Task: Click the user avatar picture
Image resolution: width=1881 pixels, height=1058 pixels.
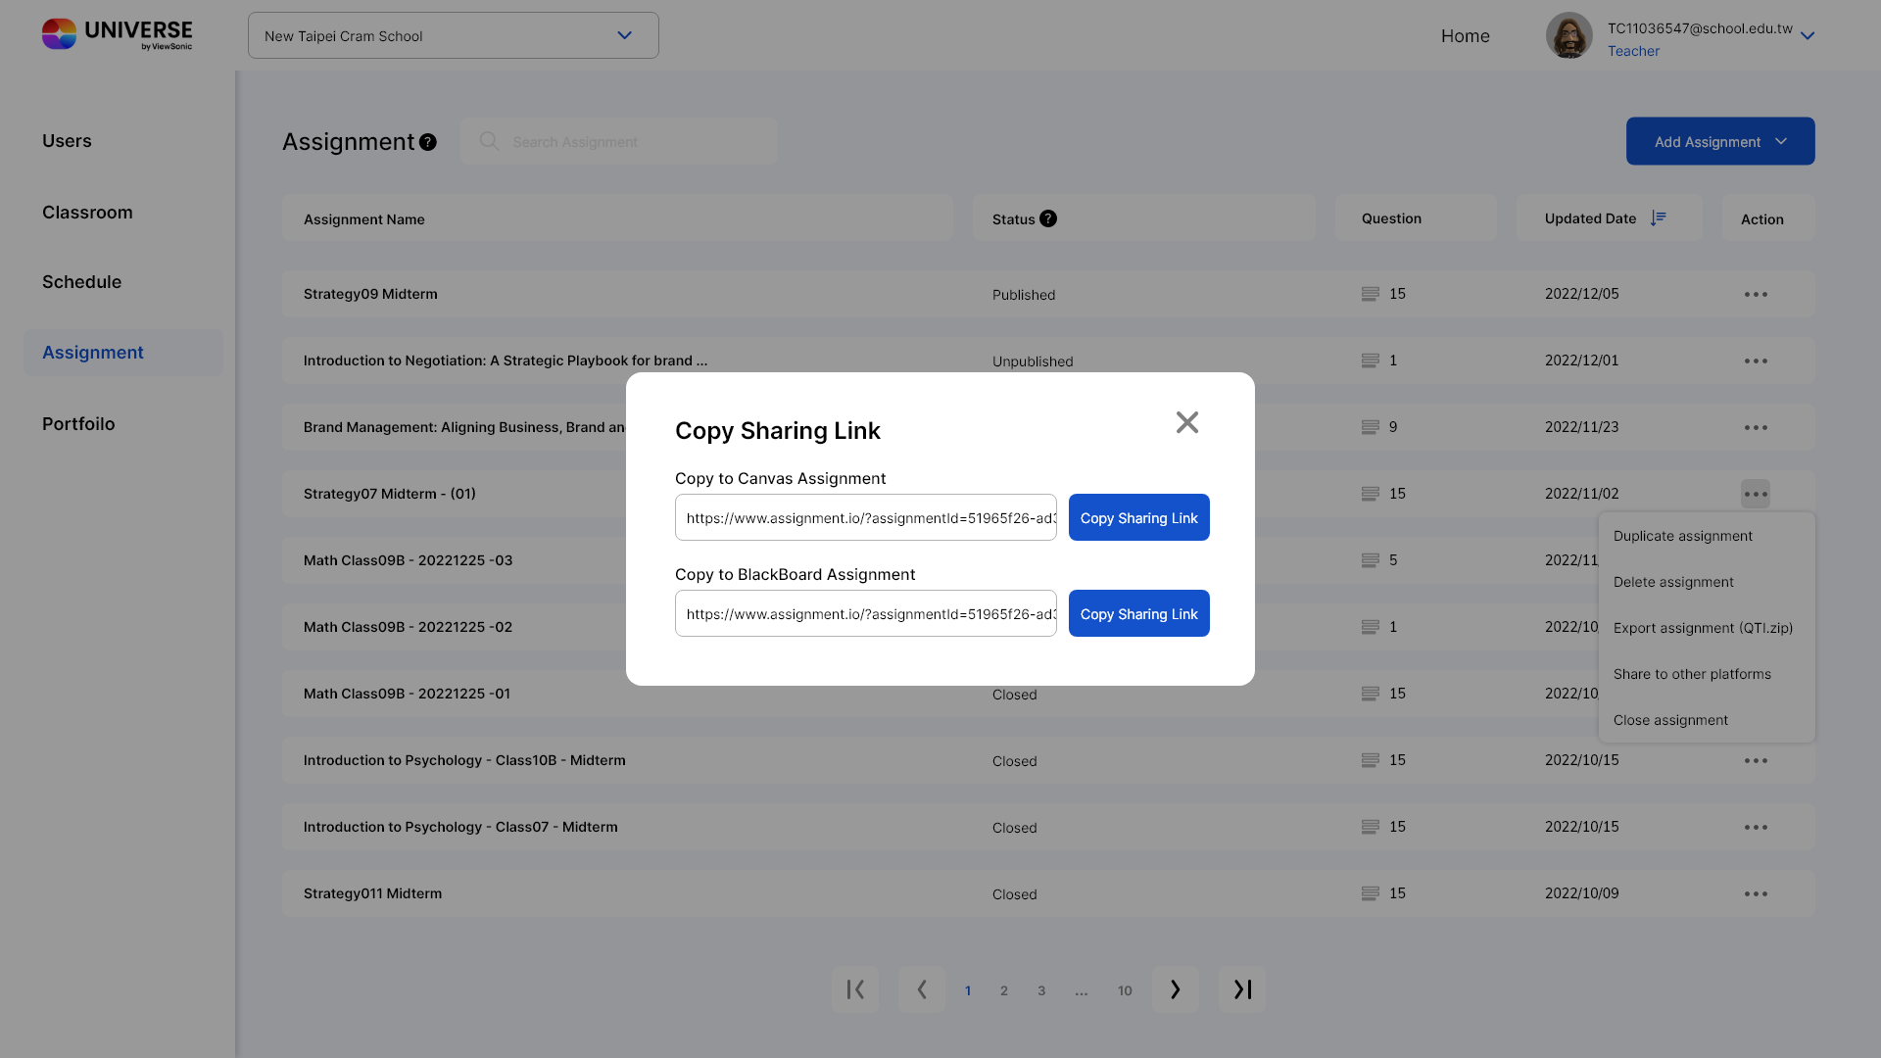Action: [1568, 36]
